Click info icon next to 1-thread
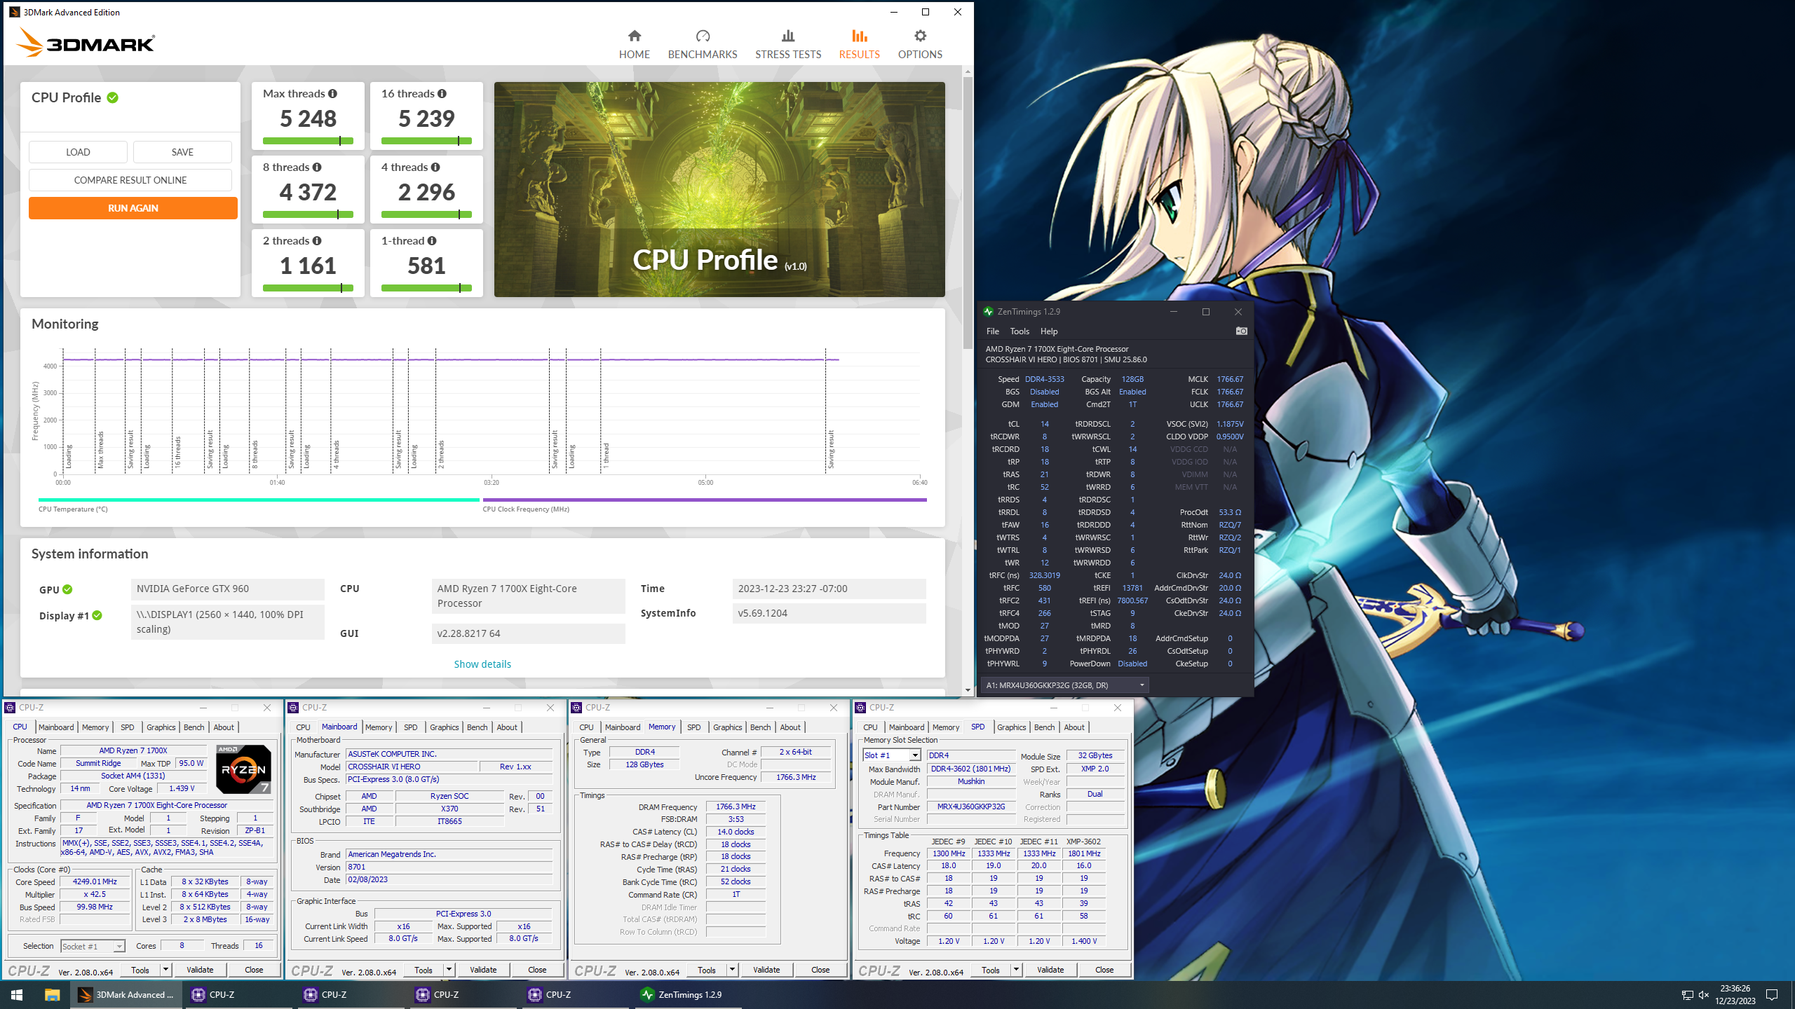Viewport: 1795px width, 1009px height. click(432, 240)
